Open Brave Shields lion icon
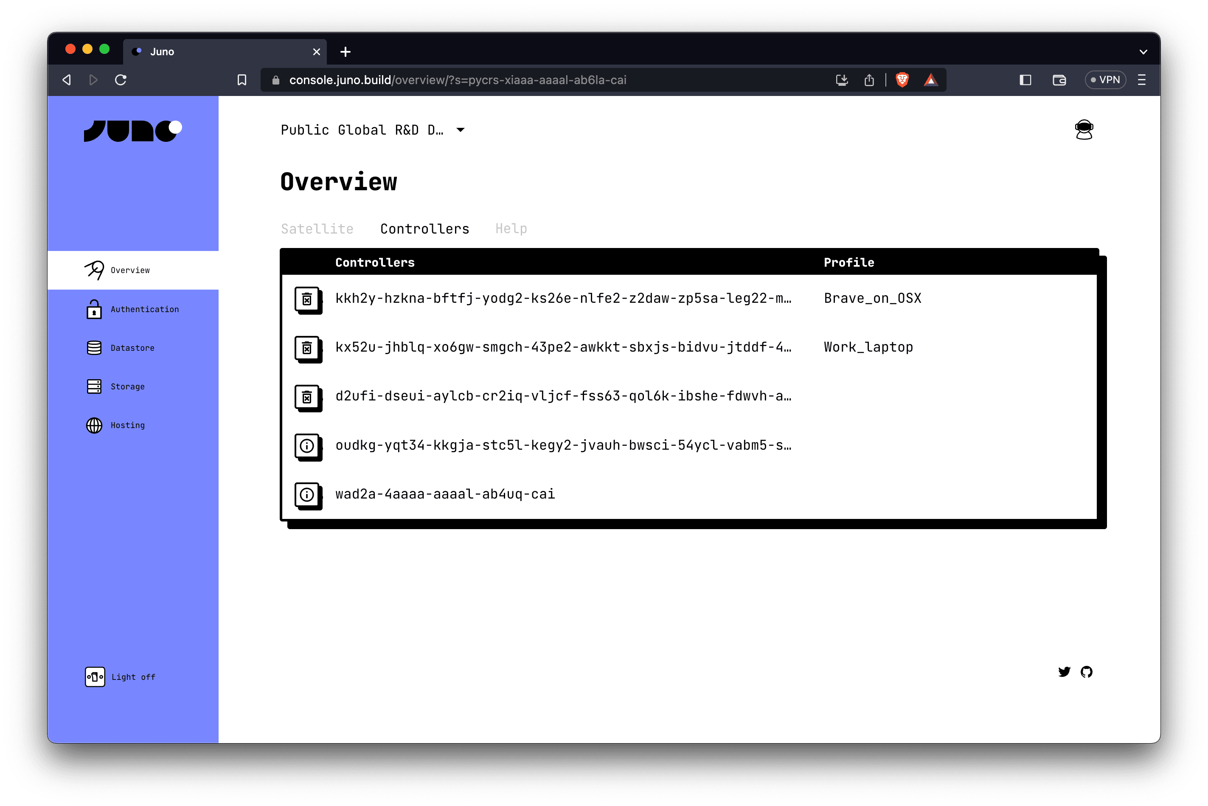The width and height of the screenshot is (1208, 806). [x=902, y=80]
